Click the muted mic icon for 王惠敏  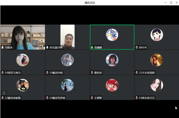click(x=92, y=98)
